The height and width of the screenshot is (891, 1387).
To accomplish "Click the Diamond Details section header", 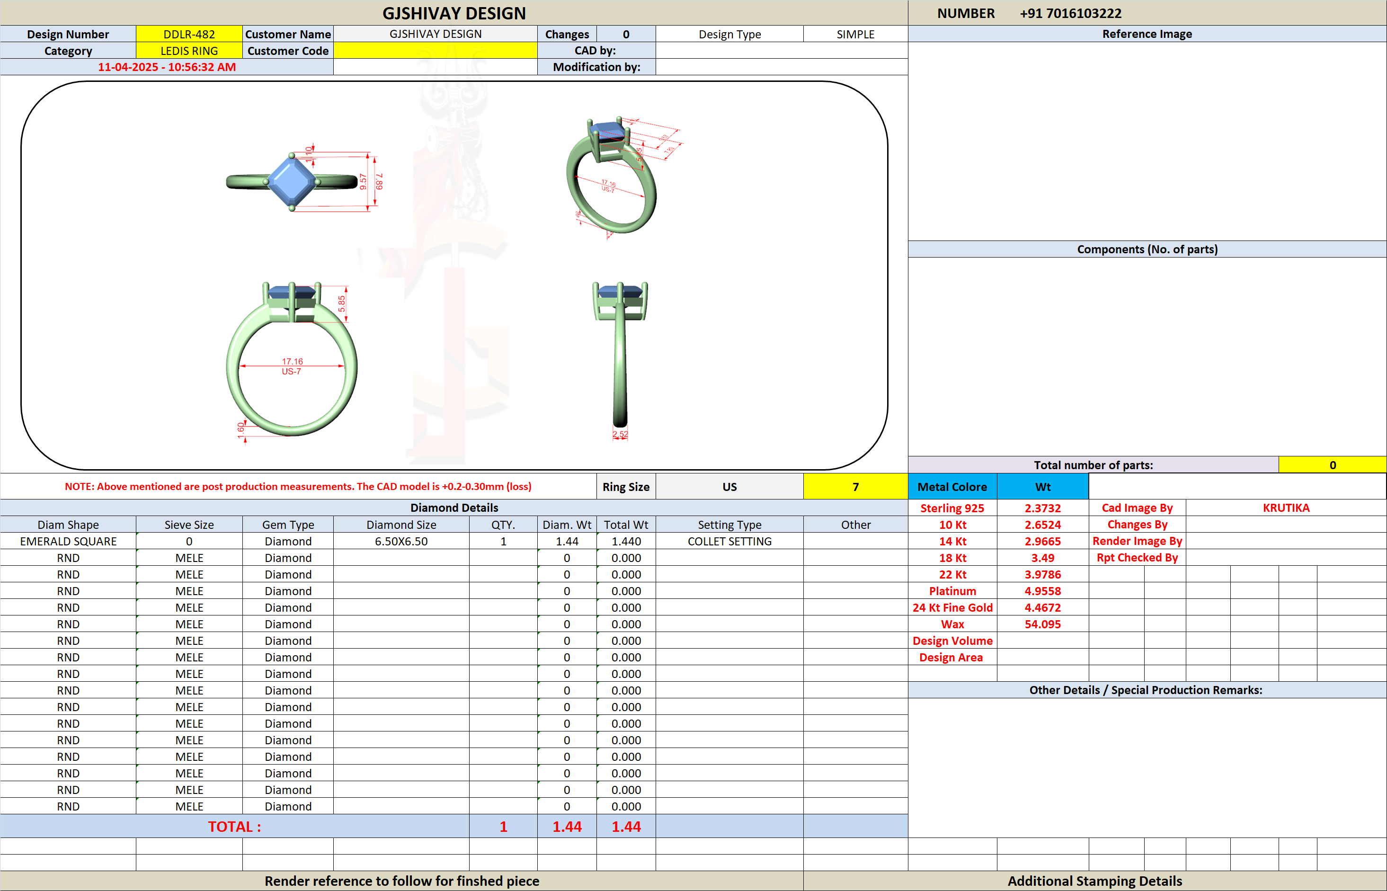I will (454, 508).
